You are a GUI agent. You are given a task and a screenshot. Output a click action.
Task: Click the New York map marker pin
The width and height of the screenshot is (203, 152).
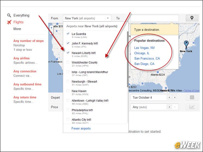point(186,45)
